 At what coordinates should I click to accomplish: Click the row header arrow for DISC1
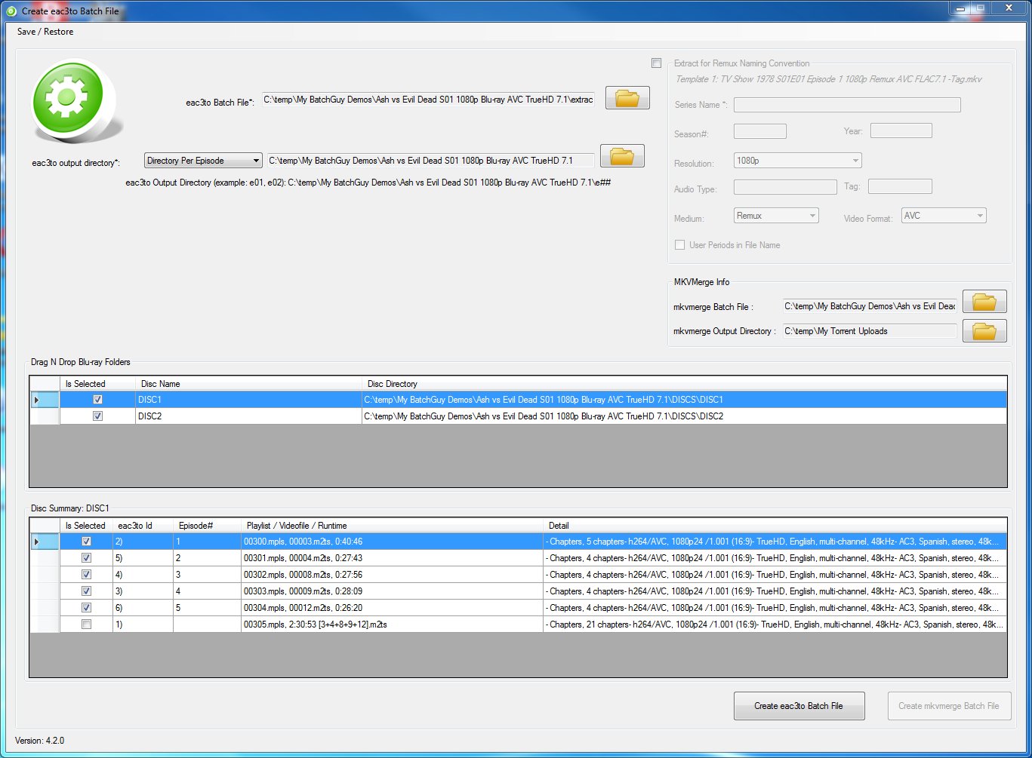coord(45,400)
